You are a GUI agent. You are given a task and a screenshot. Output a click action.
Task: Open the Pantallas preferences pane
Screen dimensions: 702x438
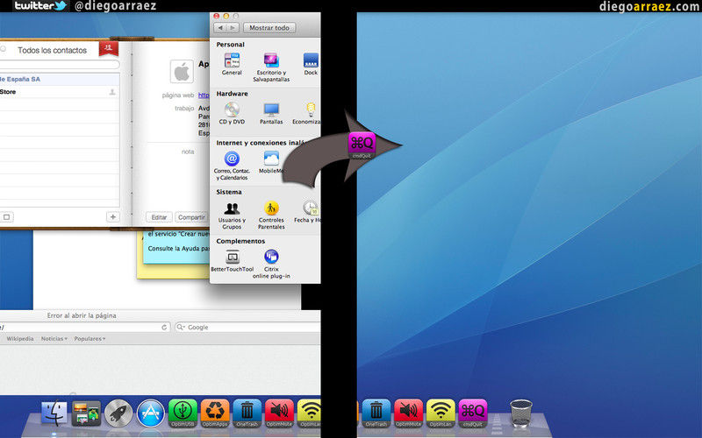[x=271, y=114]
